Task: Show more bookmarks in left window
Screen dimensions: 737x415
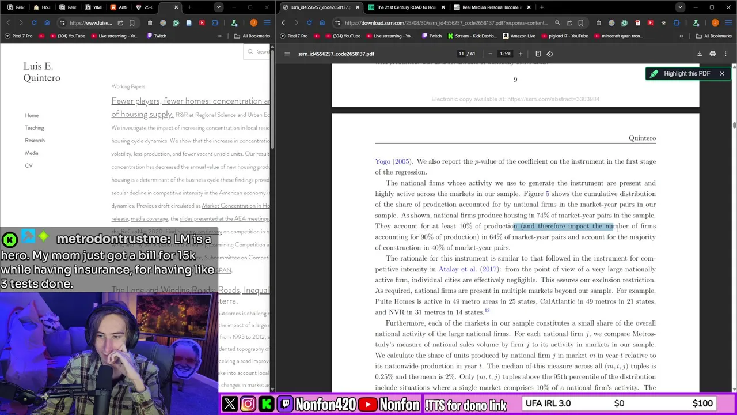Action: click(x=219, y=36)
